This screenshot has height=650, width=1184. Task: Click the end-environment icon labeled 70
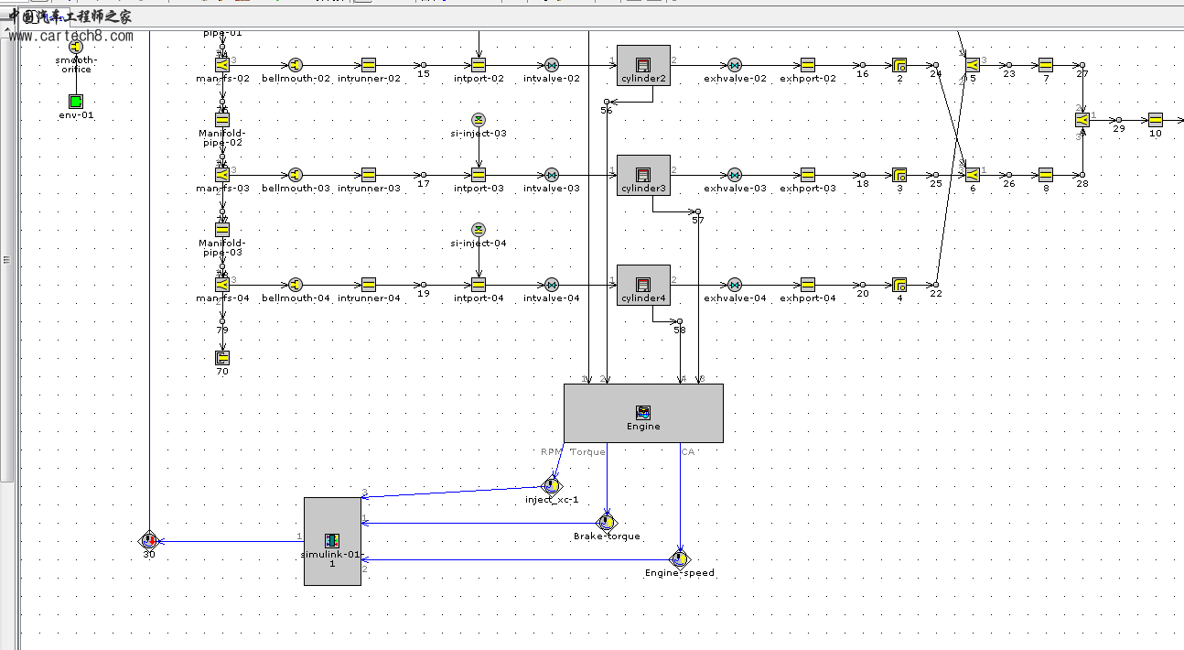click(222, 358)
